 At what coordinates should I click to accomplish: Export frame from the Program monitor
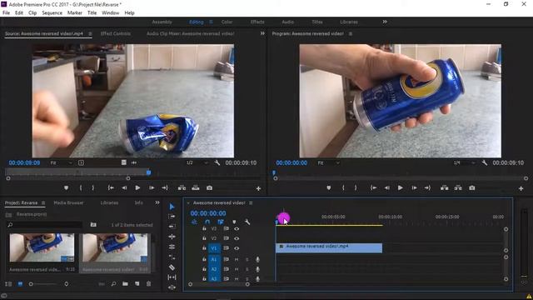[x=472, y=187]
